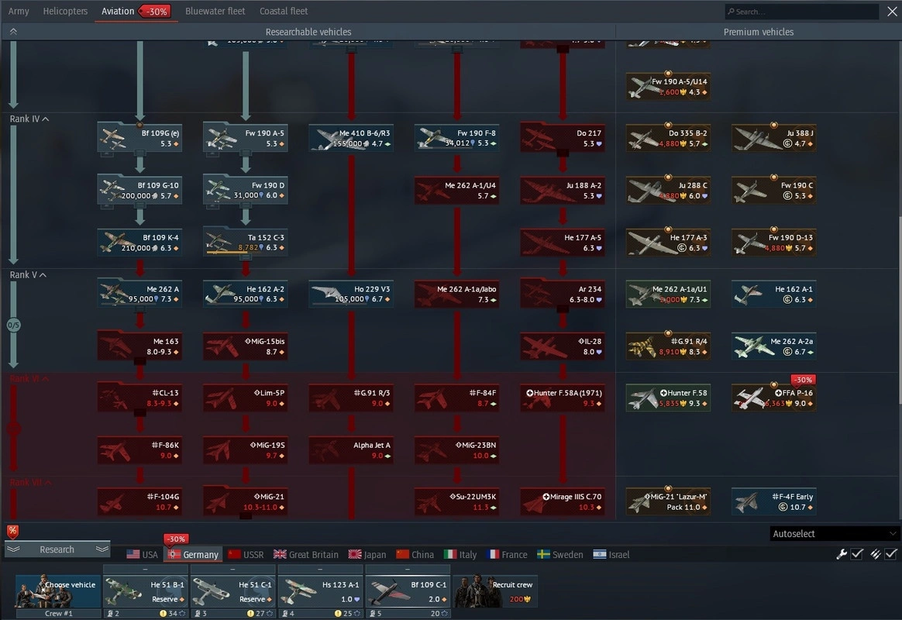Select the Me 262 A jet fighter
902x620 pixels.
coord(140,294)
